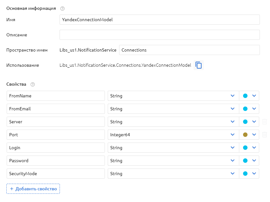The height and width of the screenshot is (202, 270).
Task: Delete the Port property with trash icon
Action: pyautogui.click(x=265, y=135)
